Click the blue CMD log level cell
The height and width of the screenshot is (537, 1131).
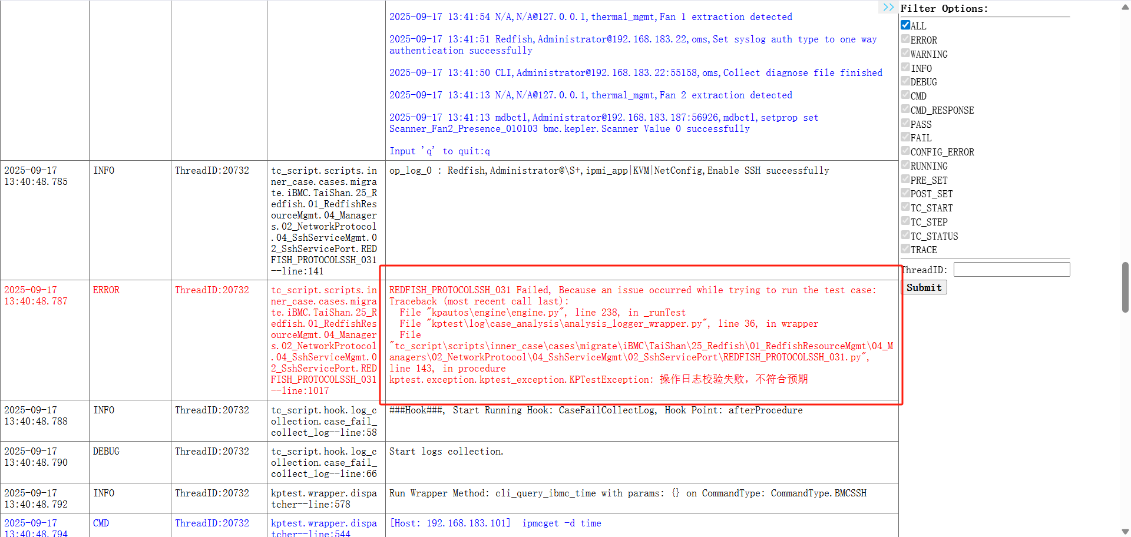point(101,523)
